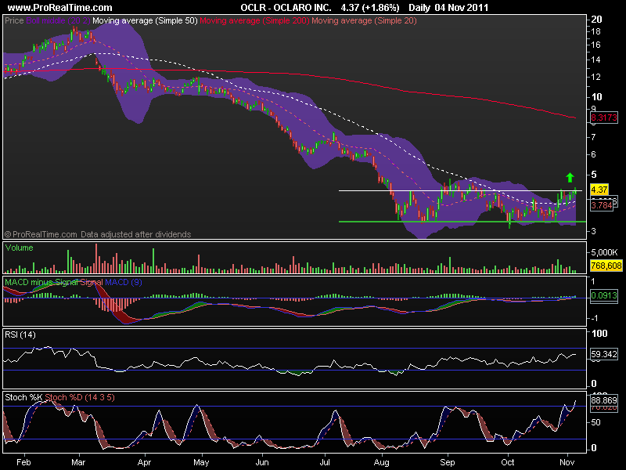This screenshot has height=470, width=626.
Task: Click the Mar date axis label
Action: pos(78,462)
